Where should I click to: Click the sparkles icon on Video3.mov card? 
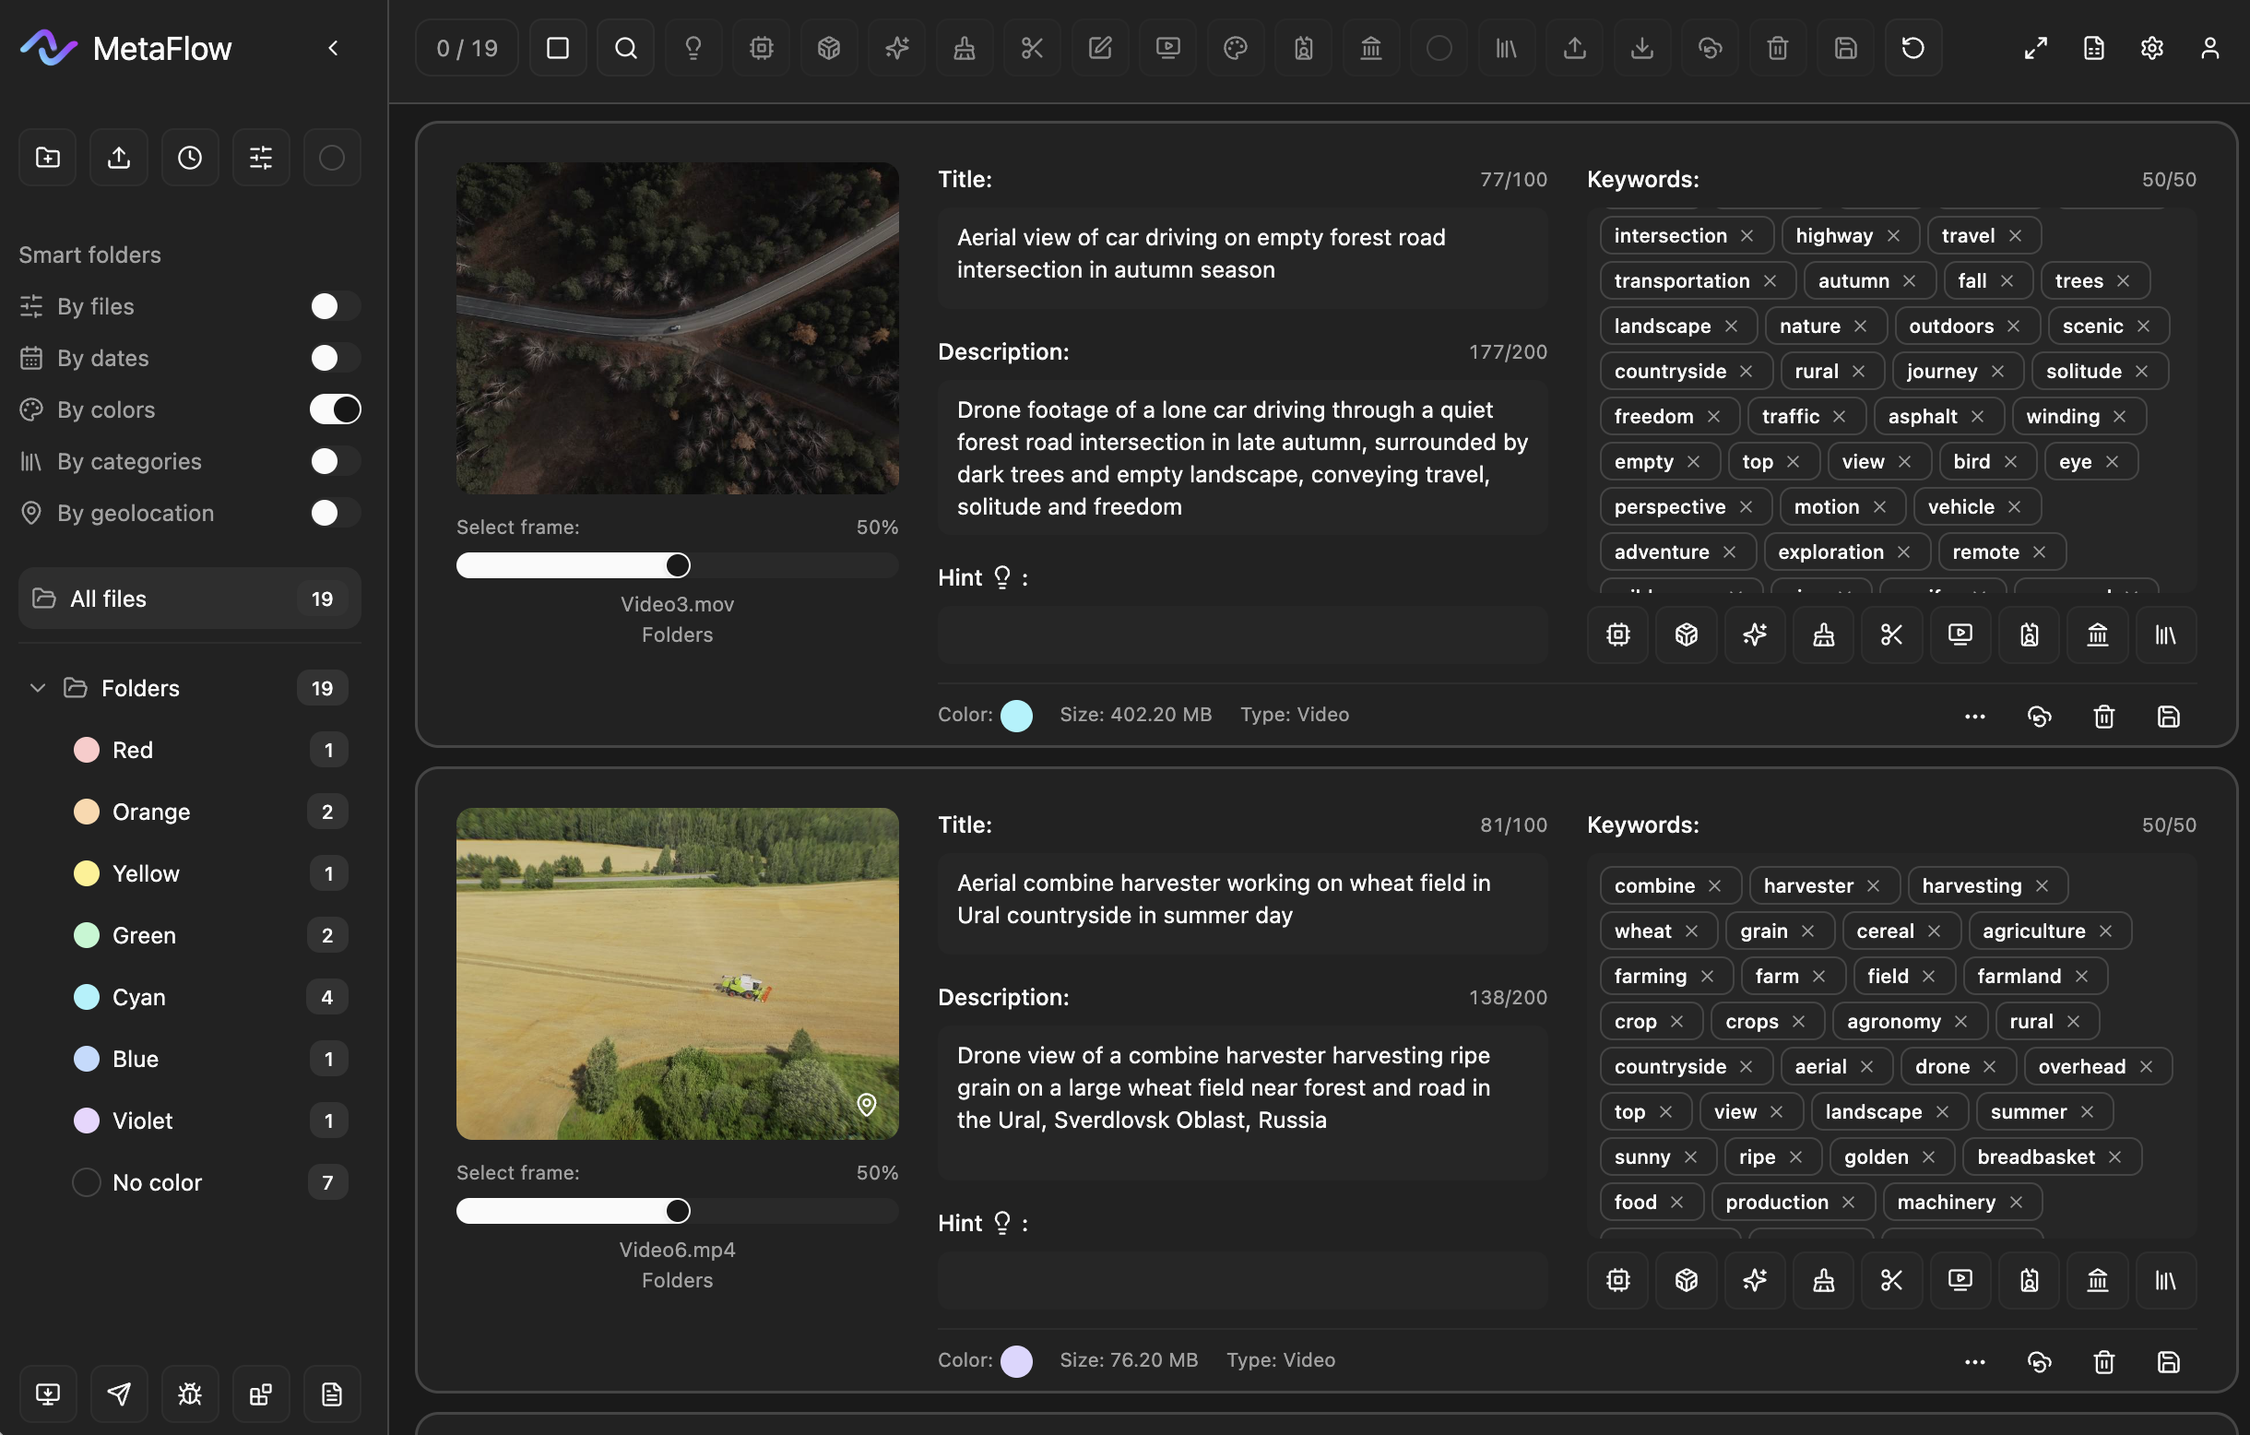tap(1754, 635)
